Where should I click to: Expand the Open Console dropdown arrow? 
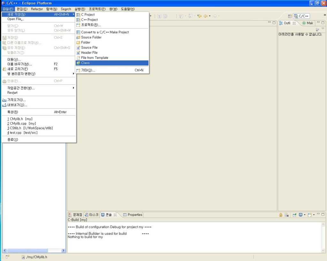314,215
